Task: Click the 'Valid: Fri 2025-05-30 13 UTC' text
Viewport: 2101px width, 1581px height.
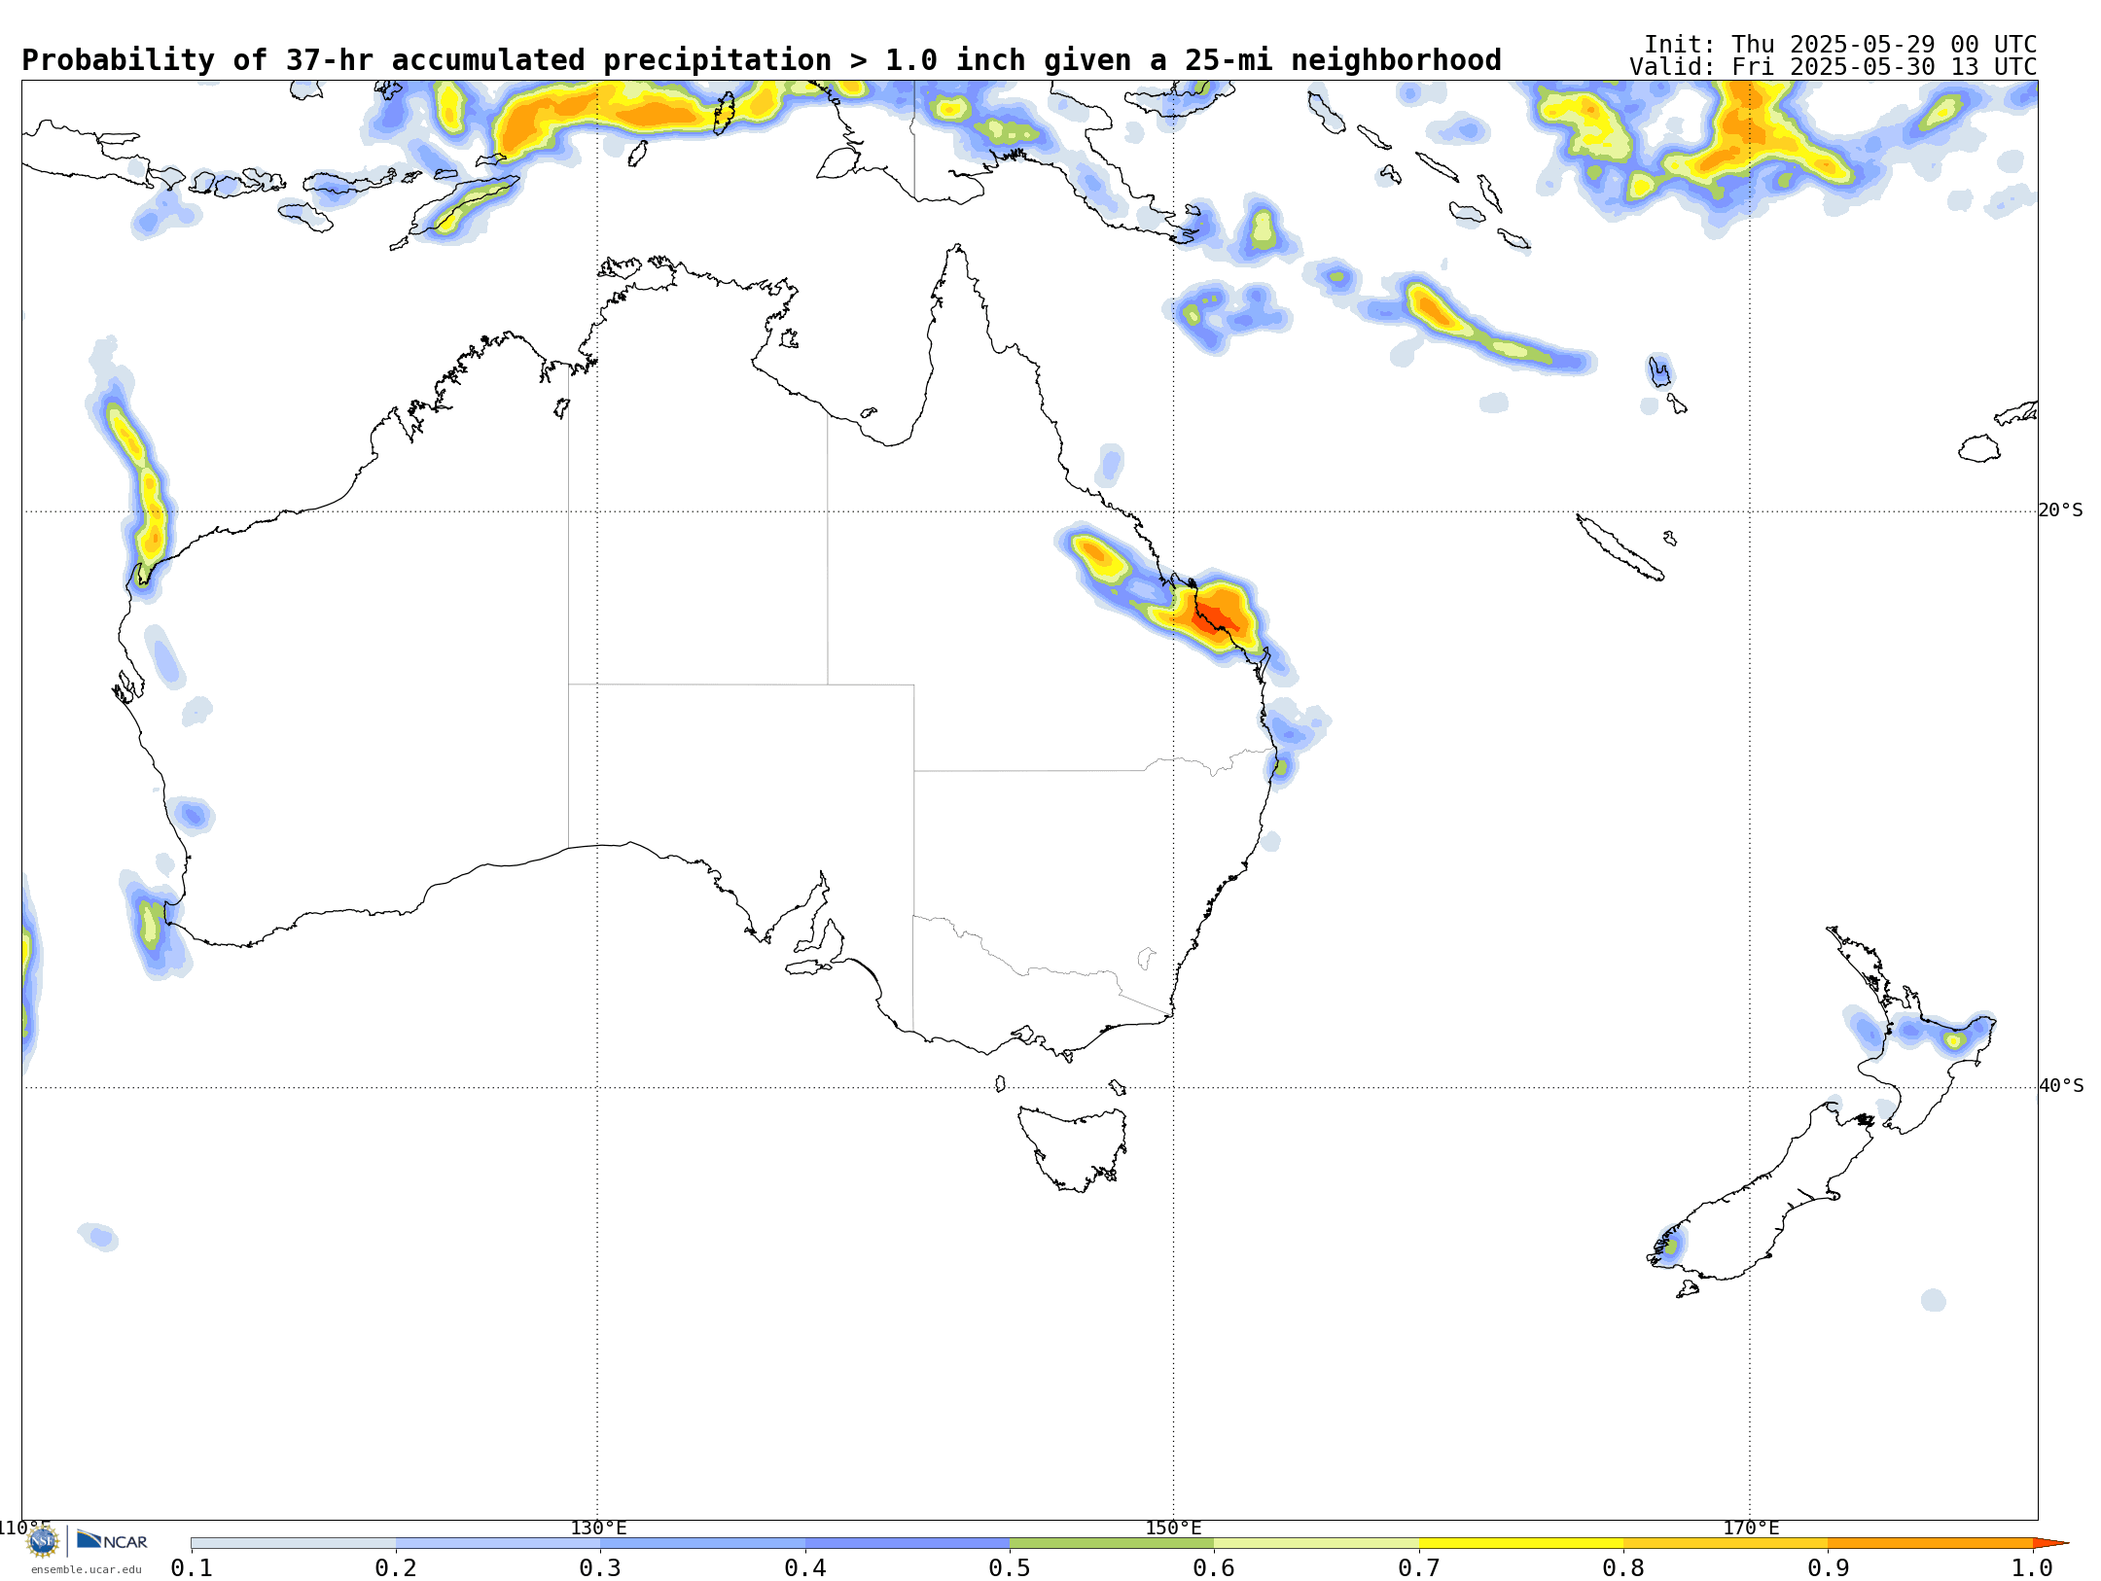Action: pos(1834,67)
